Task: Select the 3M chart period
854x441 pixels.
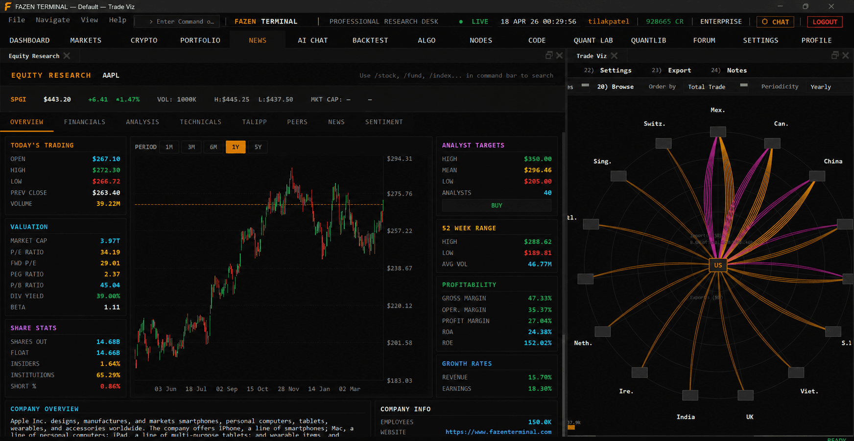Action: point(191,147)
